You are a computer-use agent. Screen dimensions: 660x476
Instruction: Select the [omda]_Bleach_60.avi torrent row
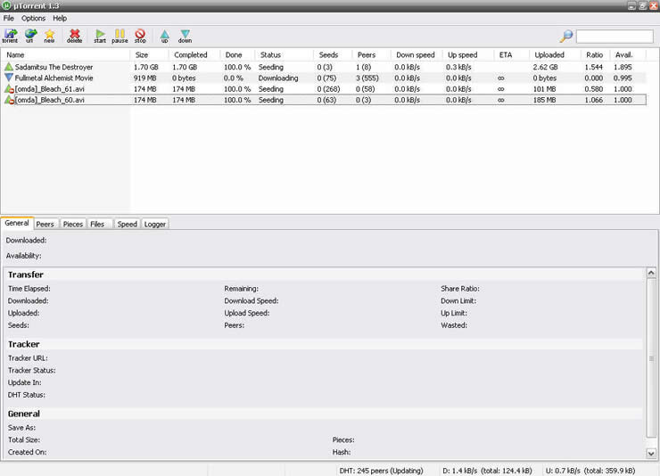324,100
